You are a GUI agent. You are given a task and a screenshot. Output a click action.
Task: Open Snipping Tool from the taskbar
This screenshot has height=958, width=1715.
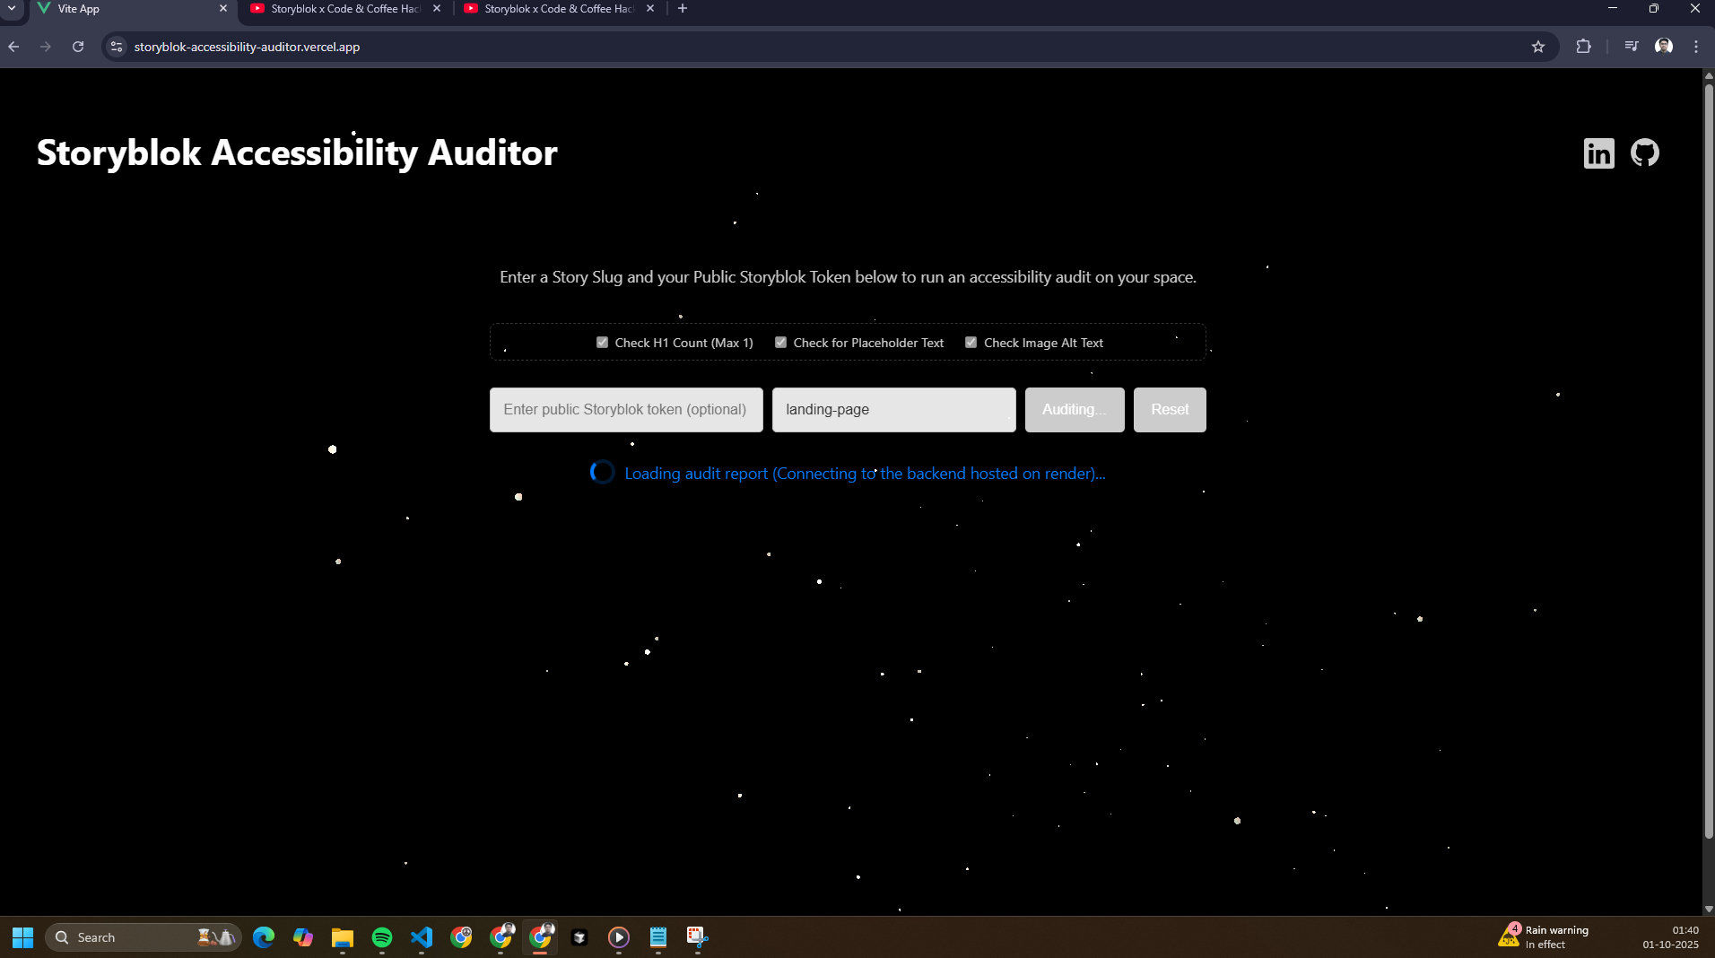[x=698, y=937]
